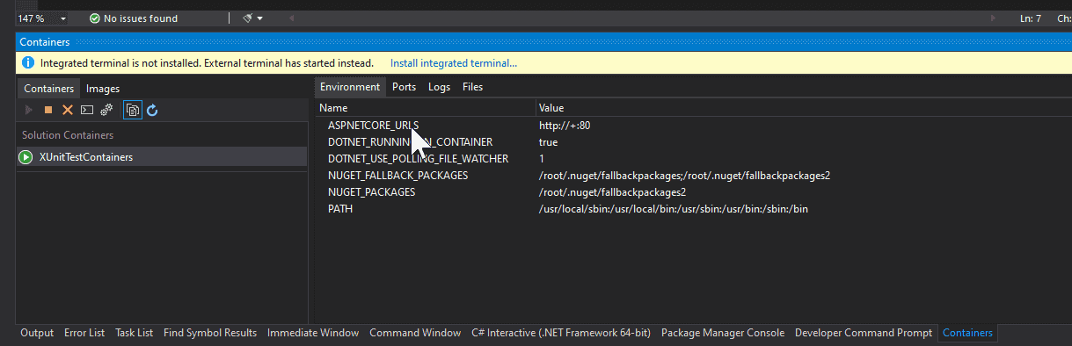Open the code cleanup broom icon
This screenshot has width=1072, height=346.
click(x=248, y=18)
